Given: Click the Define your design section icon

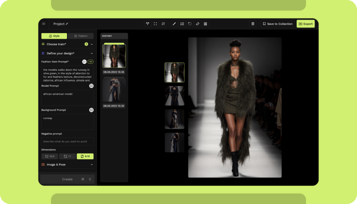Looking at the screenshot, I should coord(43,53).
